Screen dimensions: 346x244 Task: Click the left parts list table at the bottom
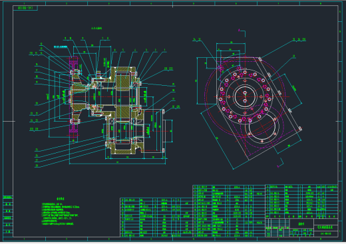[x=156, y=217]
